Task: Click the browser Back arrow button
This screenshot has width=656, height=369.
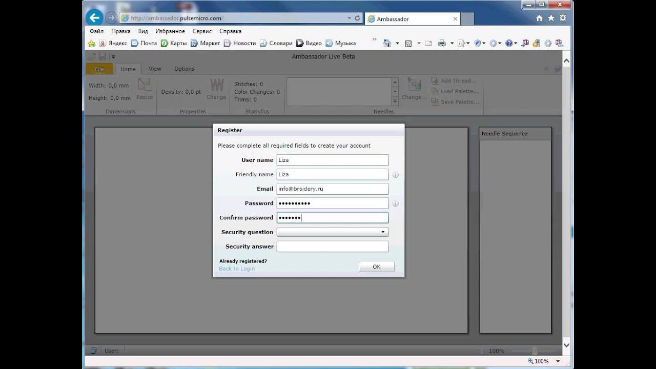Action: pos(94,18)
